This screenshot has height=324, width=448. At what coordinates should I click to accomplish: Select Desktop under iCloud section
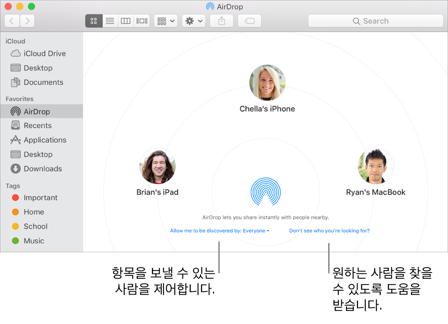(x=41, y=68)
